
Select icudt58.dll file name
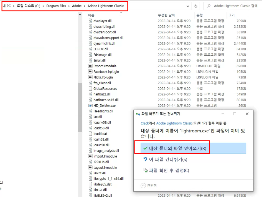click(x=101, y=128)
